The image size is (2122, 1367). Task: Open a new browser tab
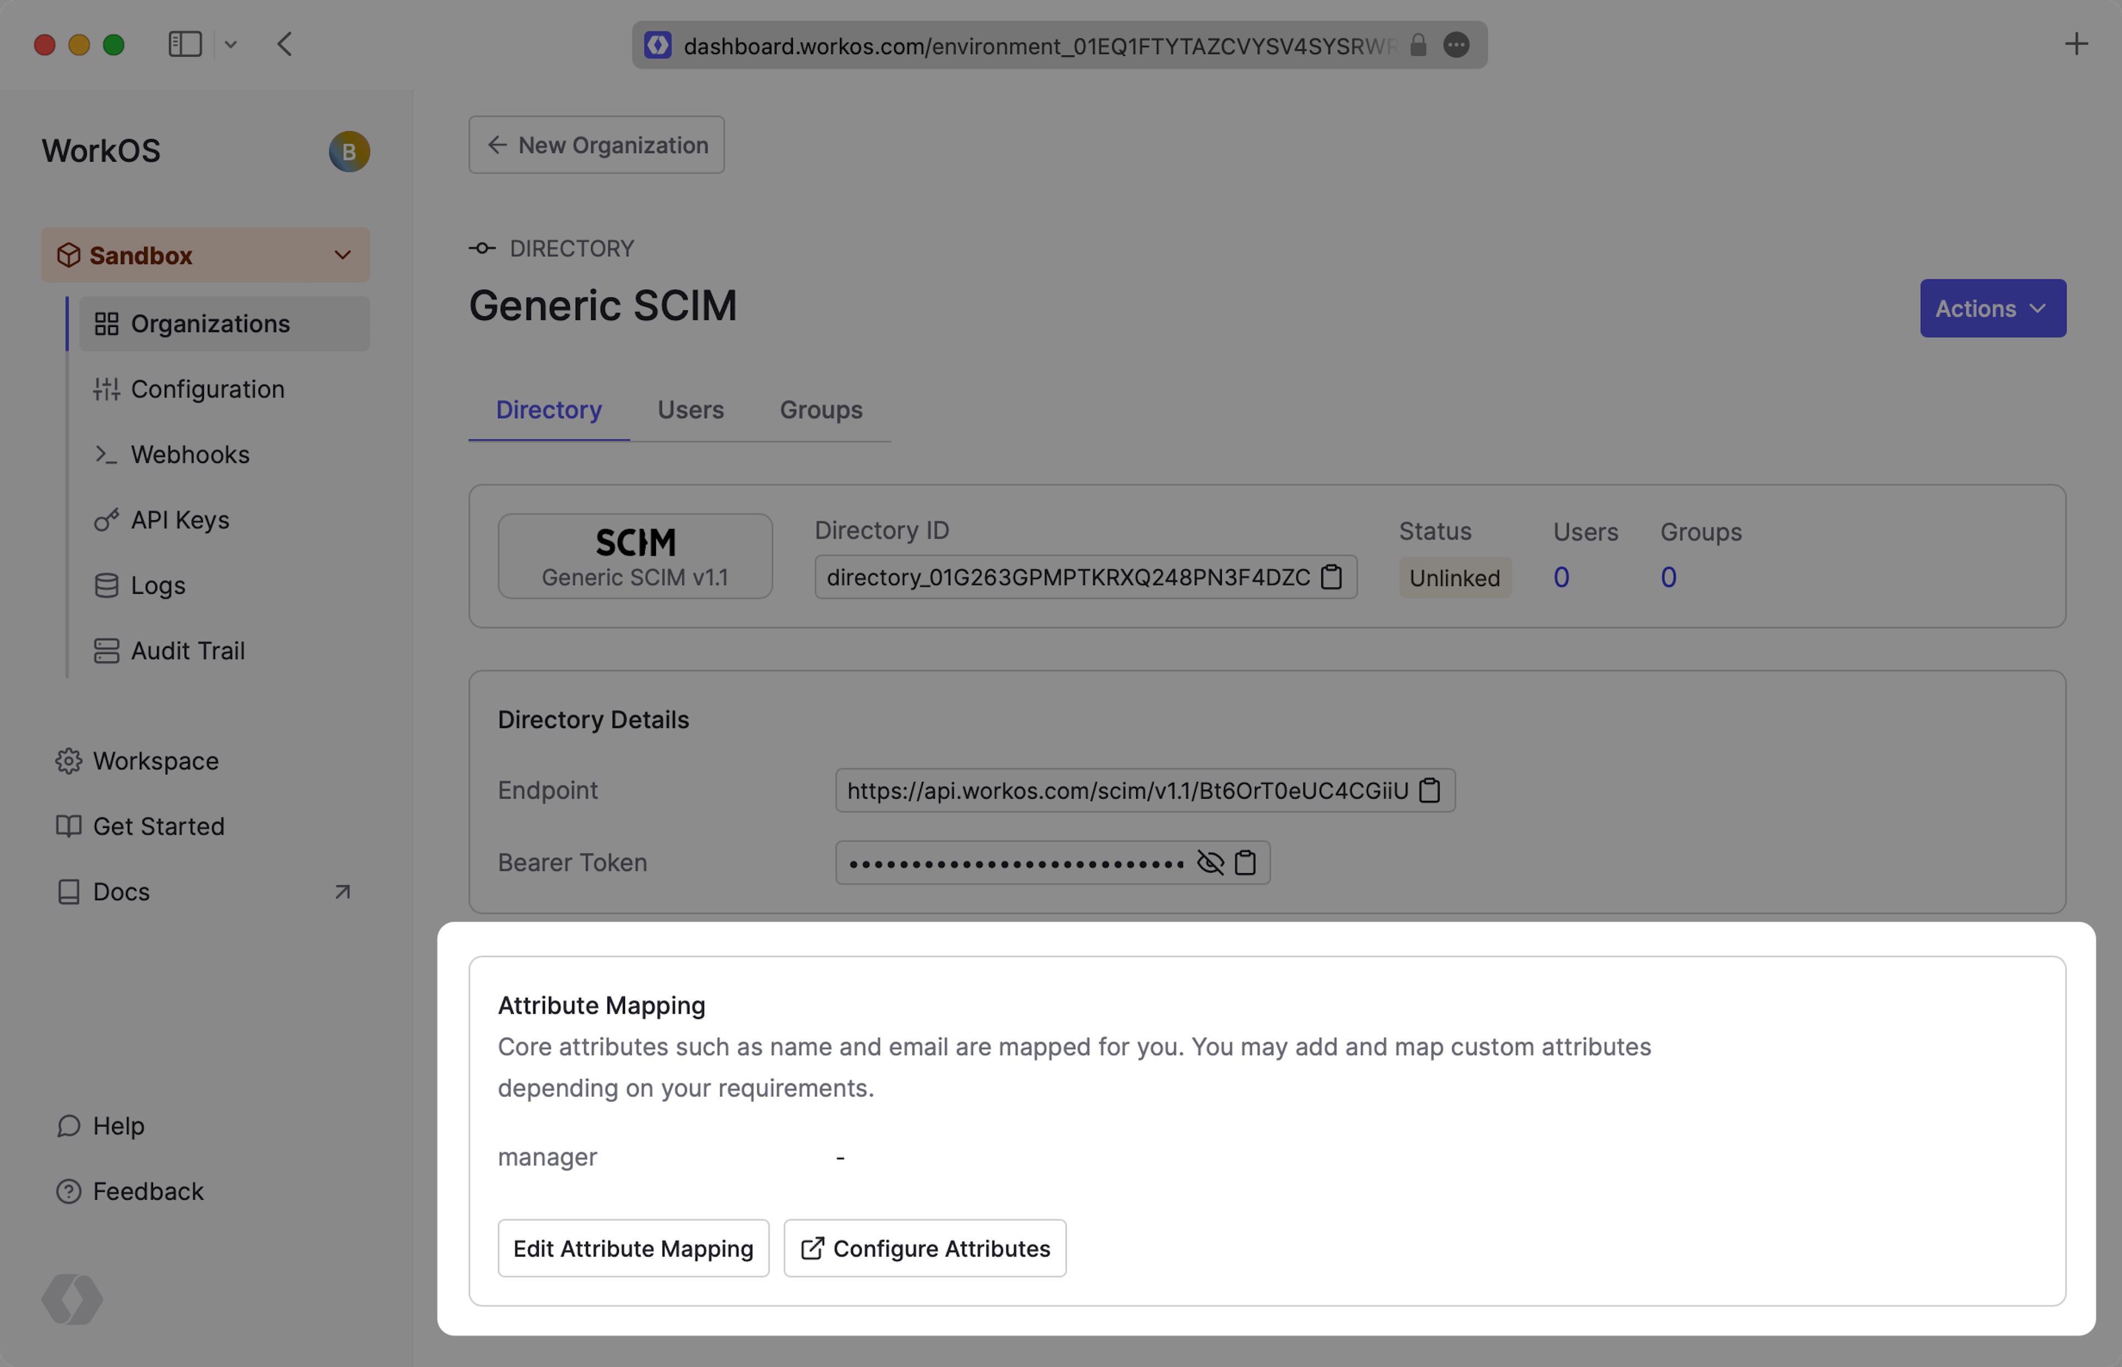click(x=2076, y=44)
